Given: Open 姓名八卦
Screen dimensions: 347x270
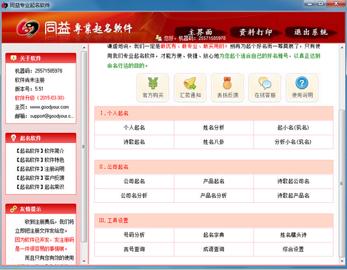Looking at the screenshot, I should click(x=214, y=142).
